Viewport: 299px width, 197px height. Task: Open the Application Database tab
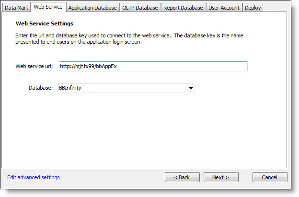(92, 8)
